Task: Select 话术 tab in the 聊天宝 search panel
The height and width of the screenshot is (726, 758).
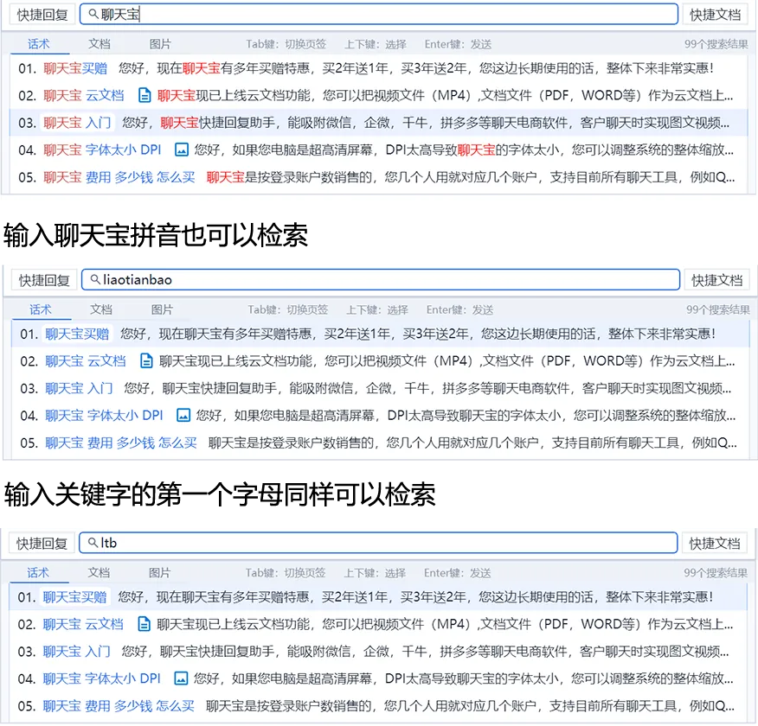Action: (x=39, y=44)
